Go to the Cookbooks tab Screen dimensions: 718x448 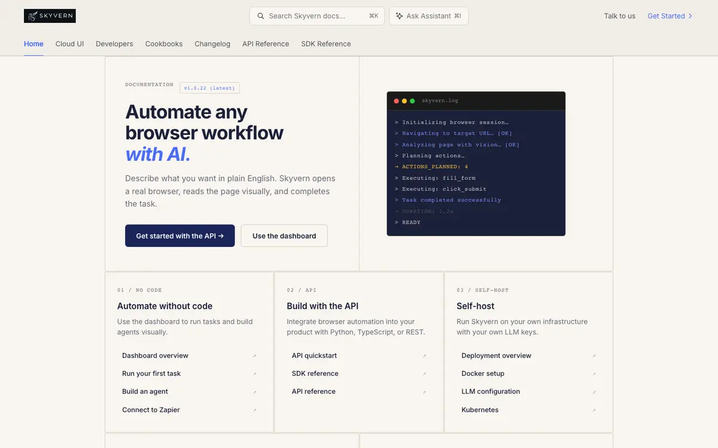(x=164, y=44)
